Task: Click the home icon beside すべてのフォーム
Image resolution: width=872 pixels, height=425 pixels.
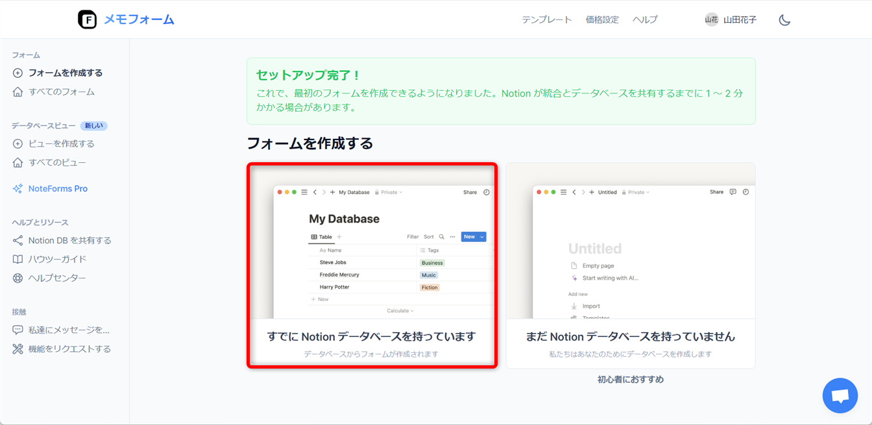Action: click(x=18, y=92)
